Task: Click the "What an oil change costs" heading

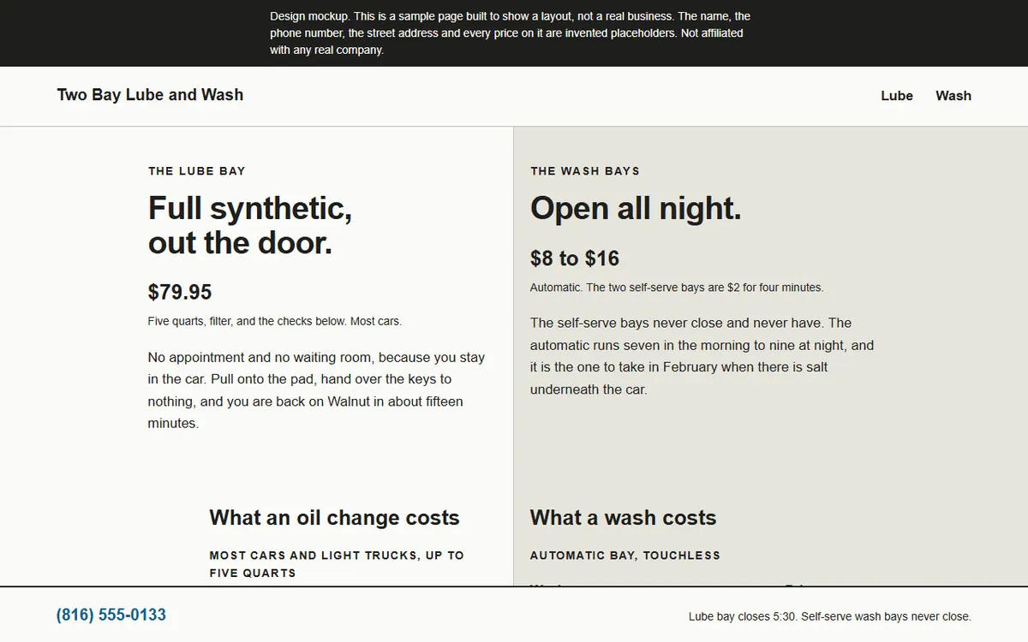Action: click(334, 518)
